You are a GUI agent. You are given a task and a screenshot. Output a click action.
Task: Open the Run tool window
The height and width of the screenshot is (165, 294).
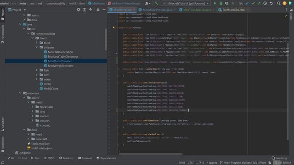click(35, 158)
